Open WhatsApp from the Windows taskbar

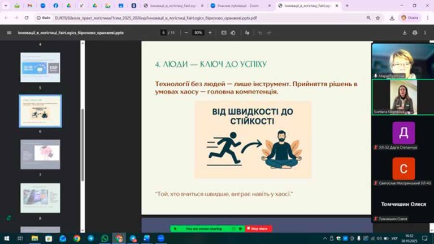click(x=105, y=238)
